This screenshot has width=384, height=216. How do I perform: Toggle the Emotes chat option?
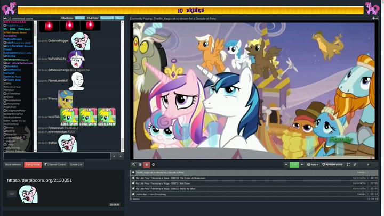coord(80,18)
